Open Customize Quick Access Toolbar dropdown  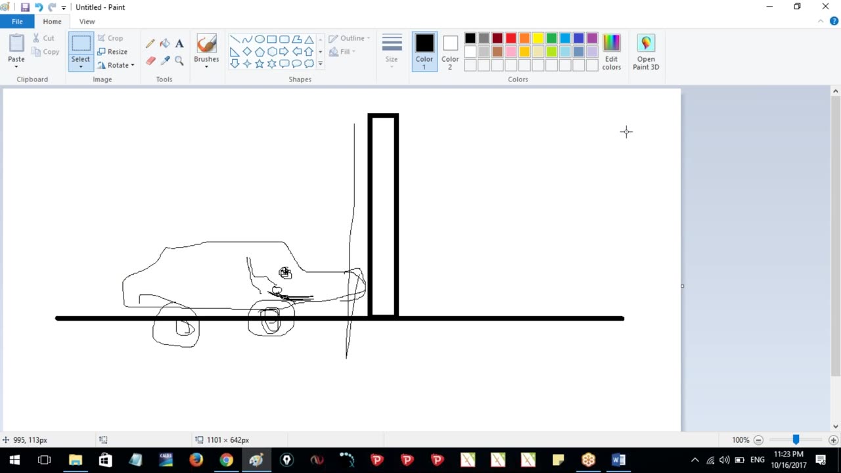[x=64, y=7]
